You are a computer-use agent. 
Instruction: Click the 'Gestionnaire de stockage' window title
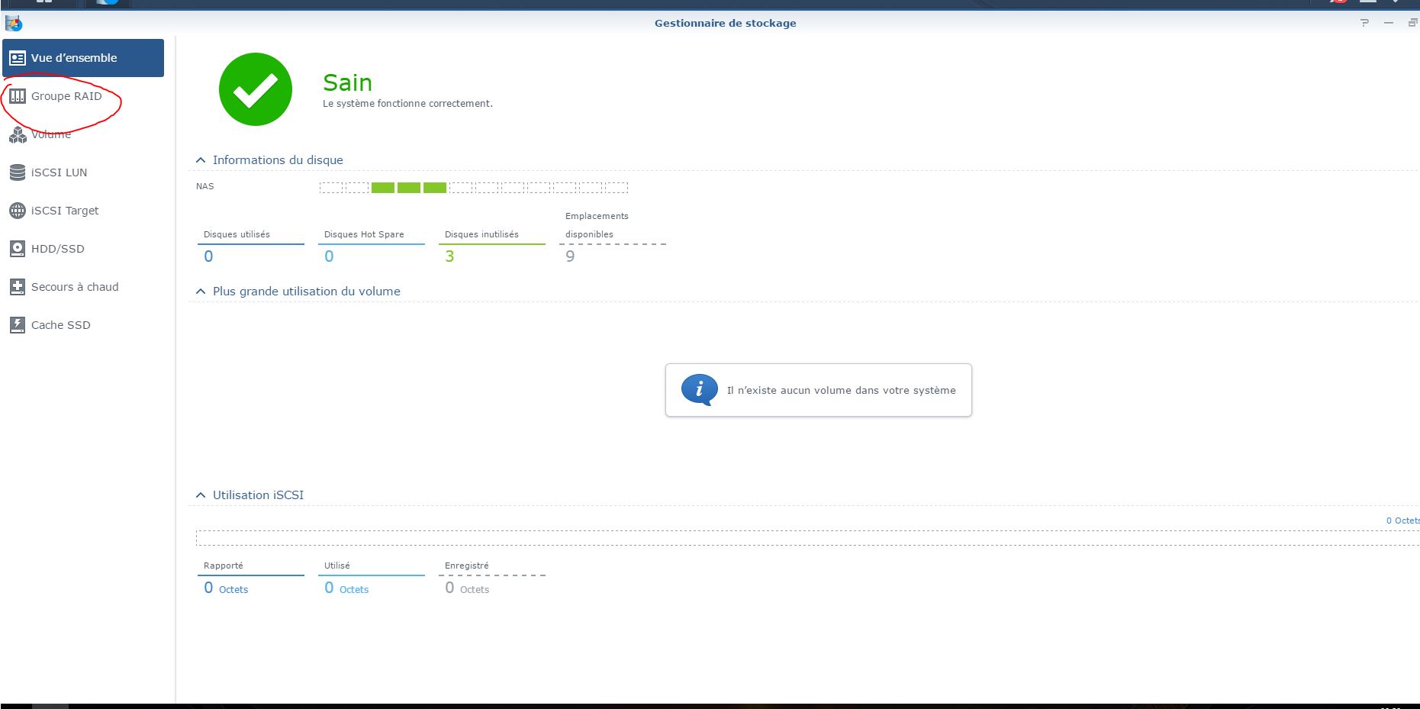pyautogui.click(x=725, y=23)
